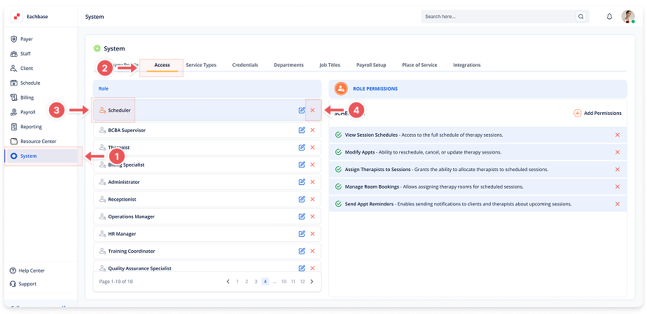The image size is (647, 314).
Task: Remove the Modify Appts permission
Action: [x=617, y=152]
